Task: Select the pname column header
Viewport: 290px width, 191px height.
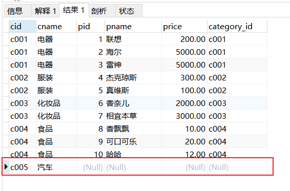Action: (x=133, y=27)
